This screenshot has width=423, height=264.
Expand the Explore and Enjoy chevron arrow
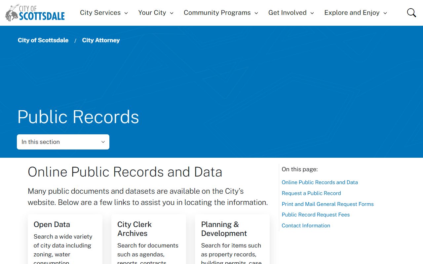click(x=385, y=13)
